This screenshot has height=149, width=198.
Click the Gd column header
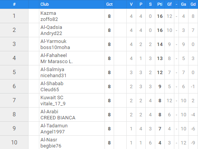[193, 4]
